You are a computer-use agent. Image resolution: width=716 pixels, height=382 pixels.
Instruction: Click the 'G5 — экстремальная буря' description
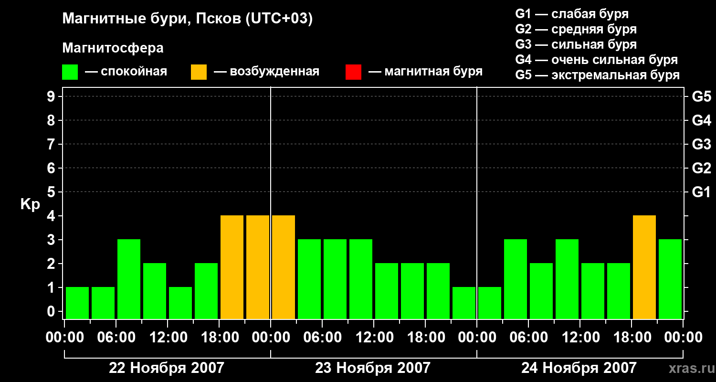coord(597,75)
